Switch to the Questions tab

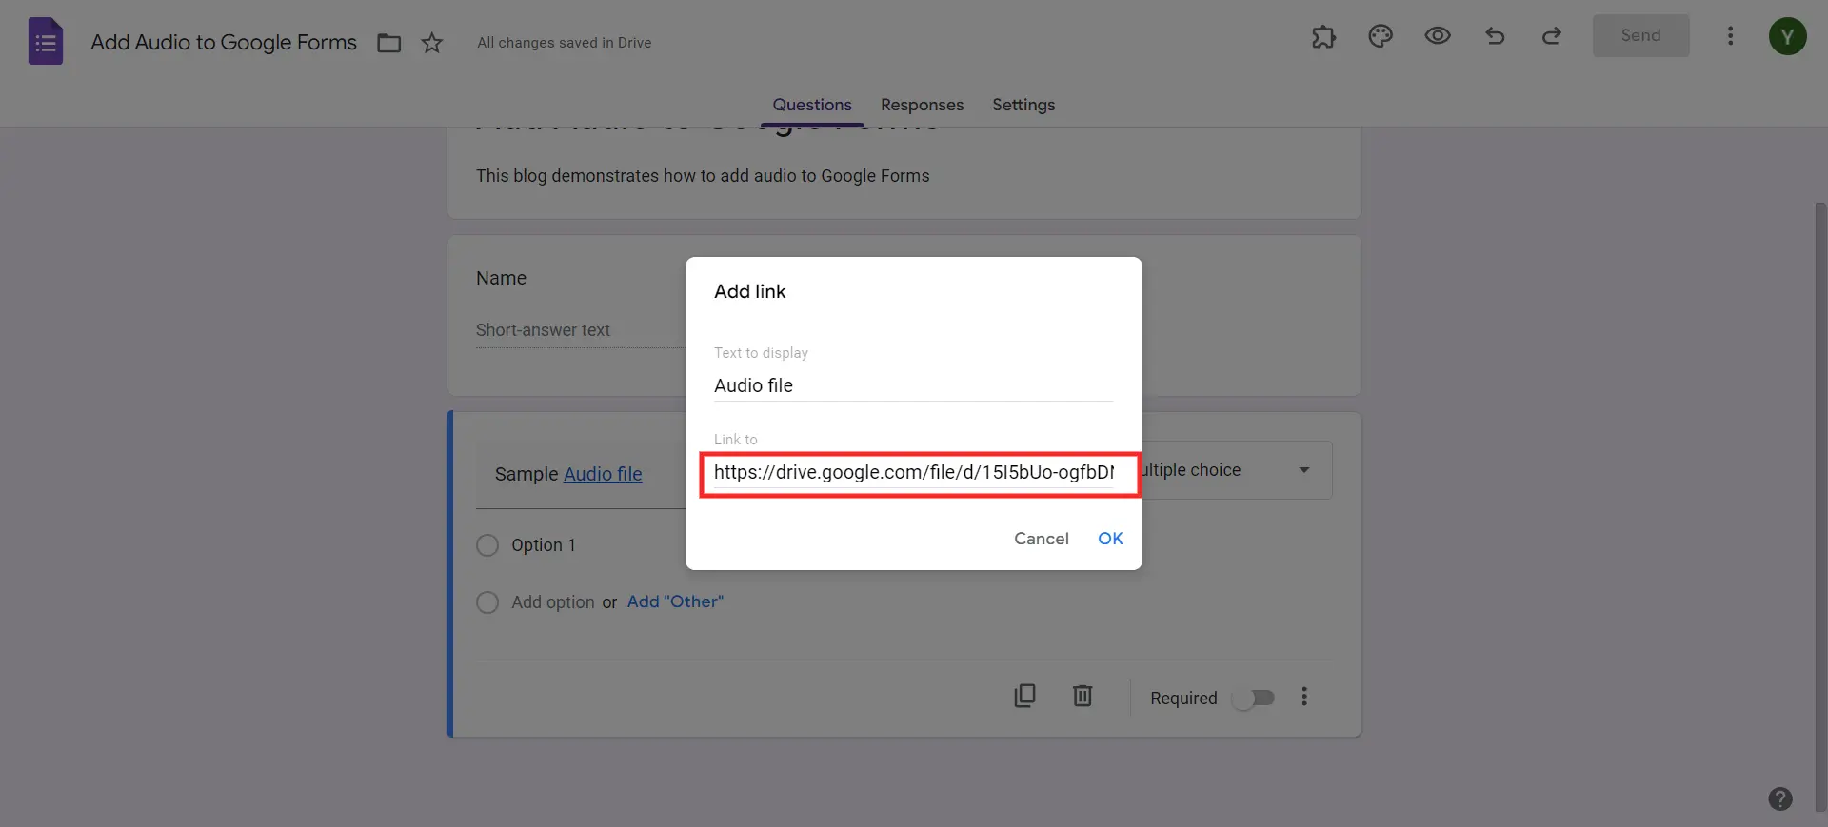(x=812, y=105)
